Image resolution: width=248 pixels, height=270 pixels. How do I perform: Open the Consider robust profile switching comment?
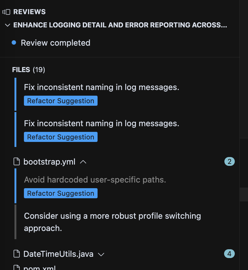[x=112, y=222]
